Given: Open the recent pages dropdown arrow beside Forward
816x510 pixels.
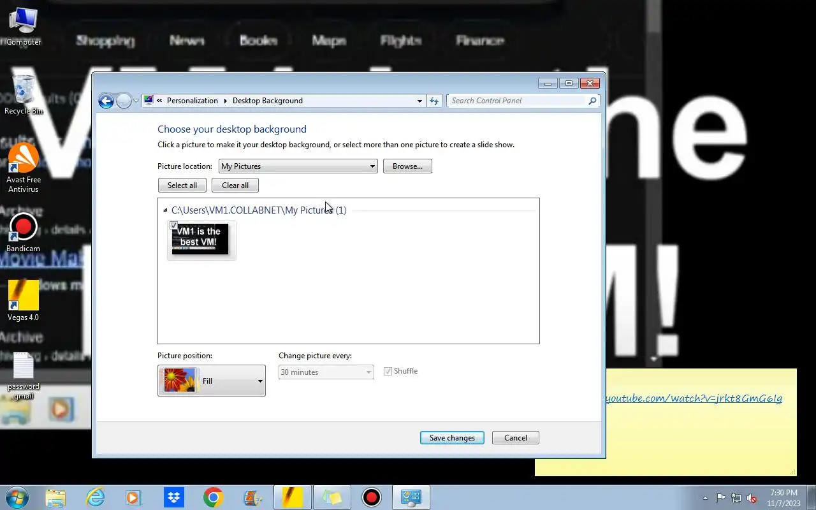Looking at the screenshot, I should tap(136, 101).
